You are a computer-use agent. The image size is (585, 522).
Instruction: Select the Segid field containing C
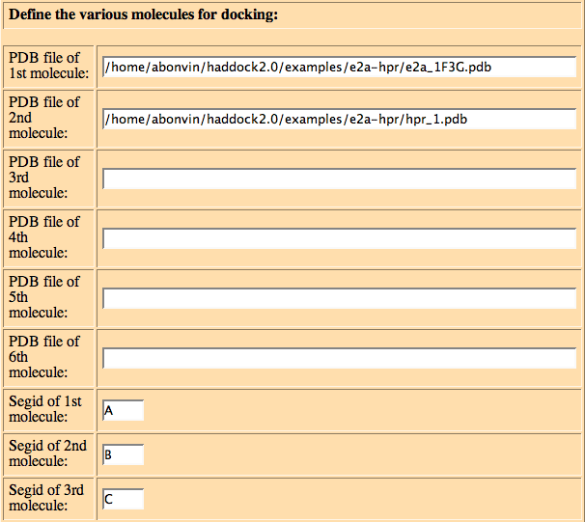tap(124, 499)
